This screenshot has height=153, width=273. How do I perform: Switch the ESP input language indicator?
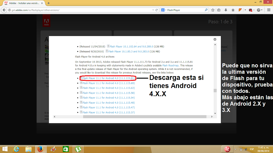coord(252,149)
